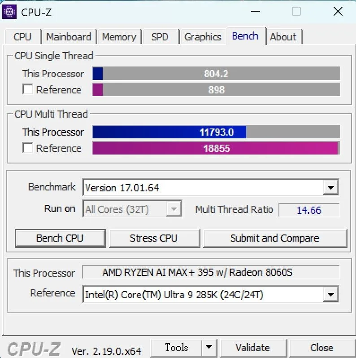Minimize the CPU-Z window
This screenshot has height=358, width=356.
[x=255, y=11]
